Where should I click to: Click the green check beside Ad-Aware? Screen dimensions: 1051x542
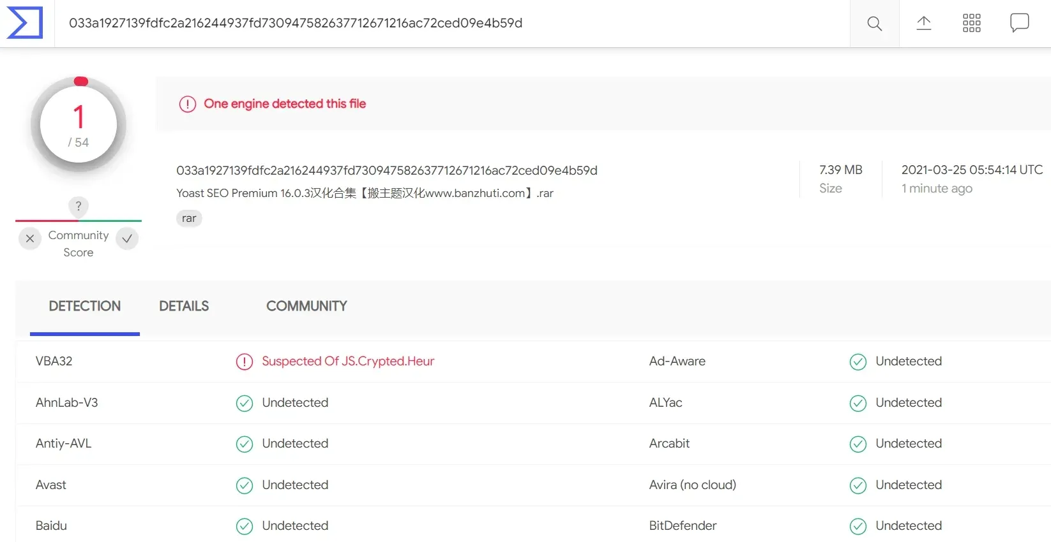(x=858, y=362)
